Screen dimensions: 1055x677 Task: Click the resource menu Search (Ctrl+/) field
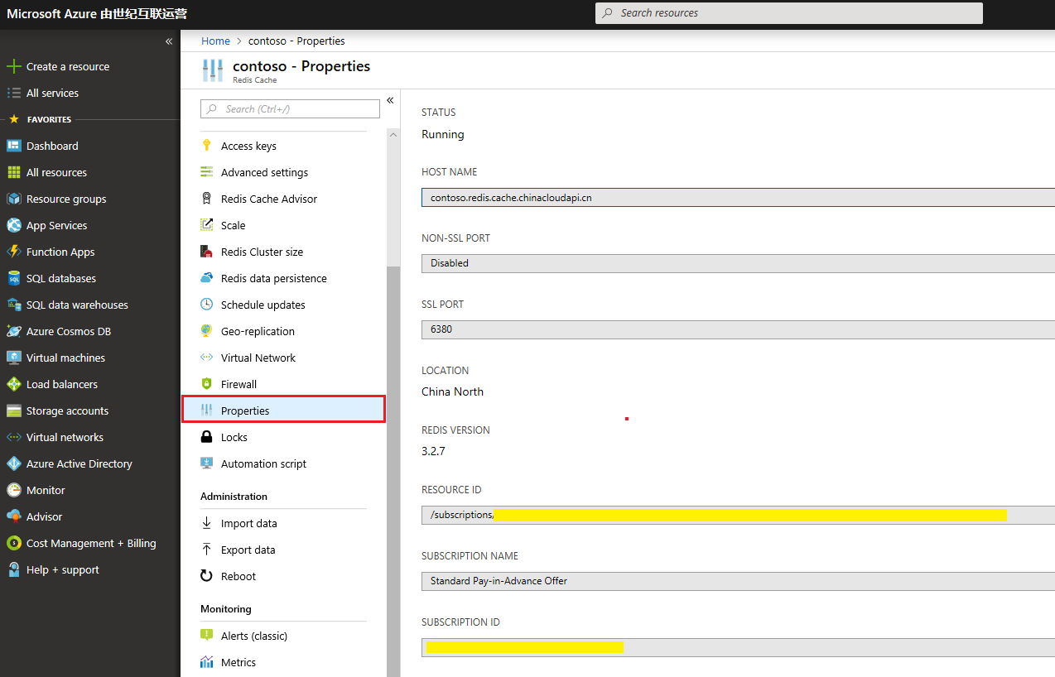[290, 108]
